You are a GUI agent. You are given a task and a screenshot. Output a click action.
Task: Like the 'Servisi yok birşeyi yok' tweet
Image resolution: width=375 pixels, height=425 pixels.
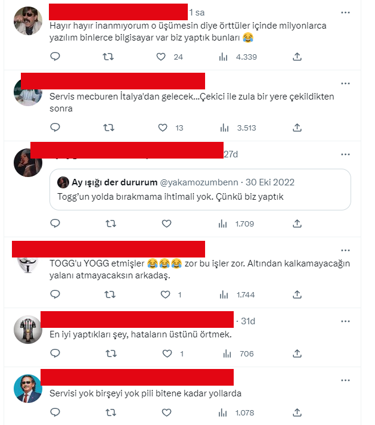166,412
